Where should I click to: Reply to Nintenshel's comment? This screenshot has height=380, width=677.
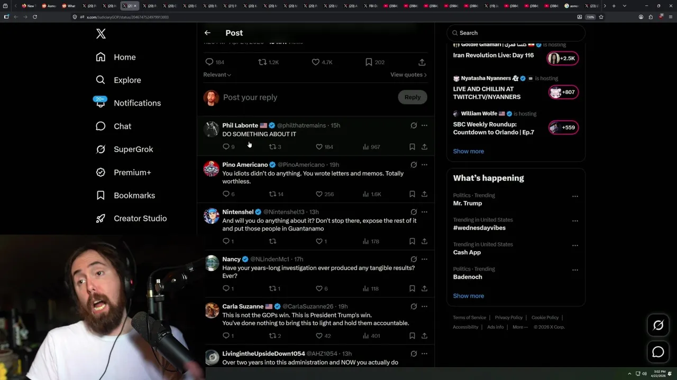click(226, 241)
